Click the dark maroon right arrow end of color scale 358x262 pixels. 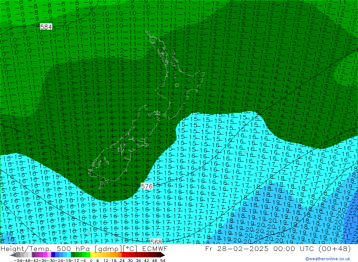pyautogui.click(x=163, y=254)
